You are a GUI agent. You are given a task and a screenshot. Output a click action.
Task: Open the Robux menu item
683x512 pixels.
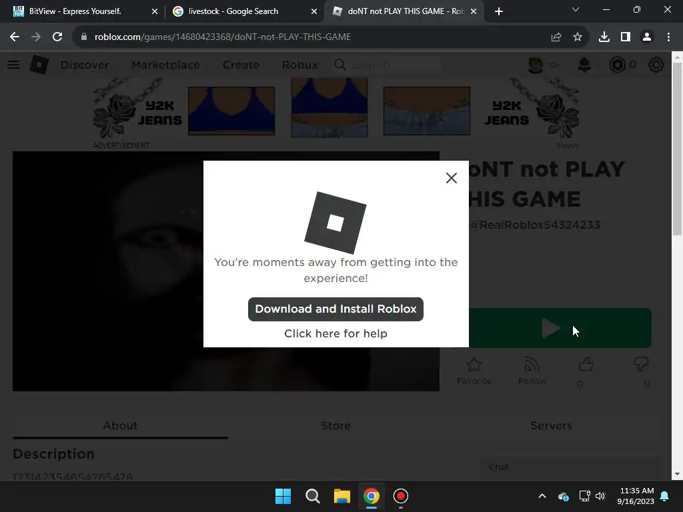tap(299, 65)
